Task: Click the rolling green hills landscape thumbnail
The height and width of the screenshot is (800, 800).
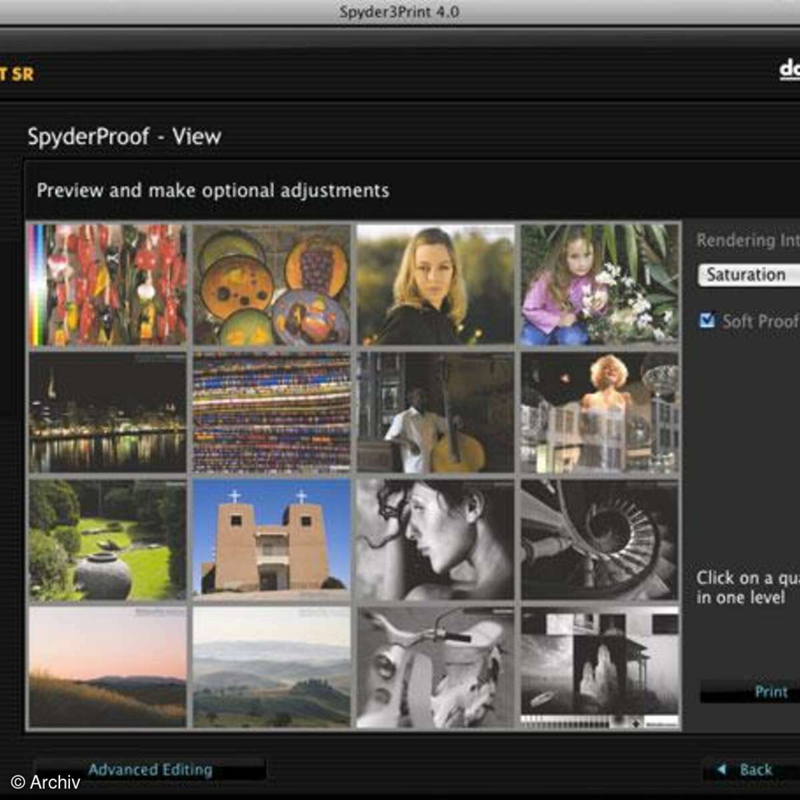Action: coord(272,667)
